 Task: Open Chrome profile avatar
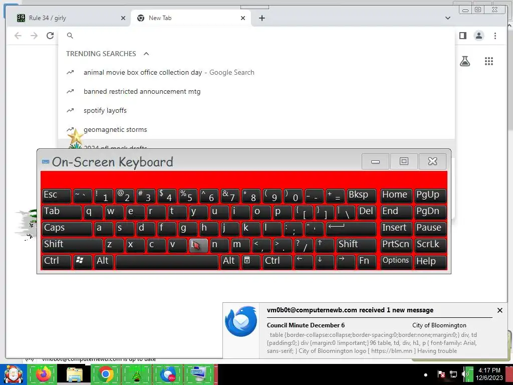[479, 36]
